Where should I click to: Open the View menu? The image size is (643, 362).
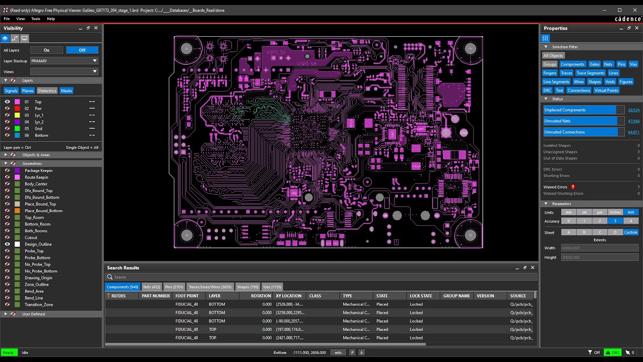point(21,19)
